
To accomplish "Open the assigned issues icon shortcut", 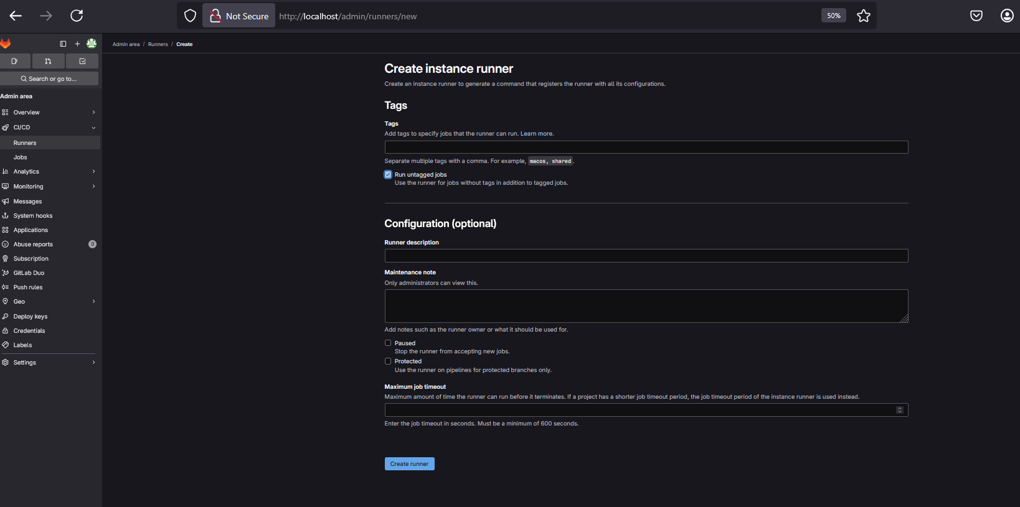I will [14, 61].
